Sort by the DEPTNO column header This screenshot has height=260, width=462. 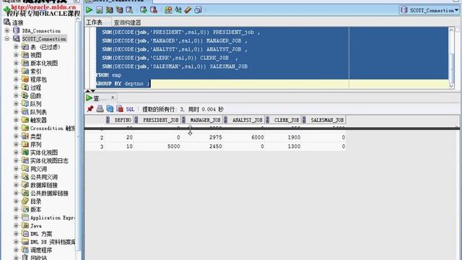[x=119, y=120]
